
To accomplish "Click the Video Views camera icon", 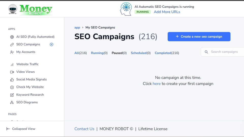I will (12, 72).
